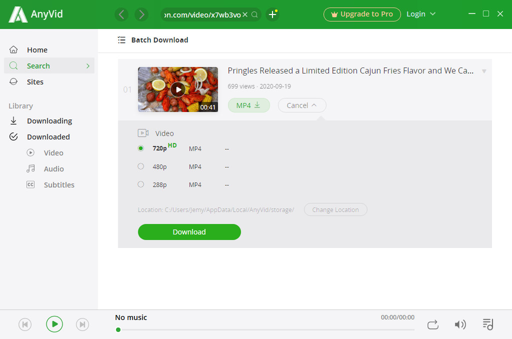Click the green Download button
This screenshot has width=512, height=339.
[189, 232]
